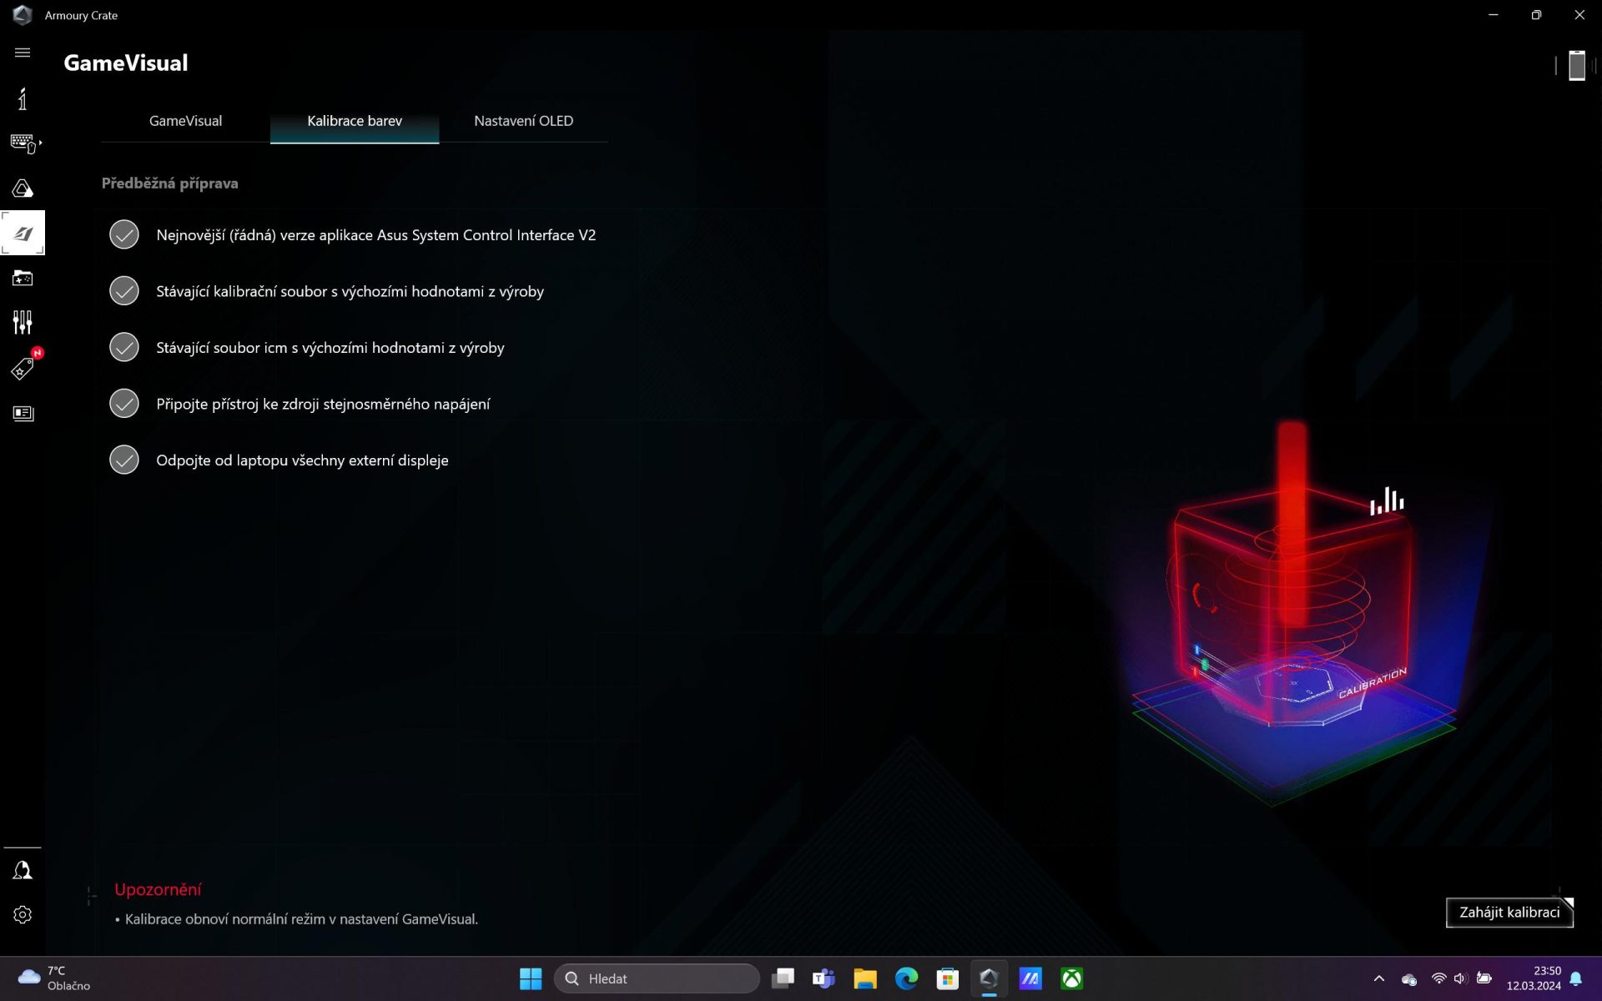
Task: Click checkmark for Asus System Control Interface V2
Action: pyautogui.click(x=124, y=234)
